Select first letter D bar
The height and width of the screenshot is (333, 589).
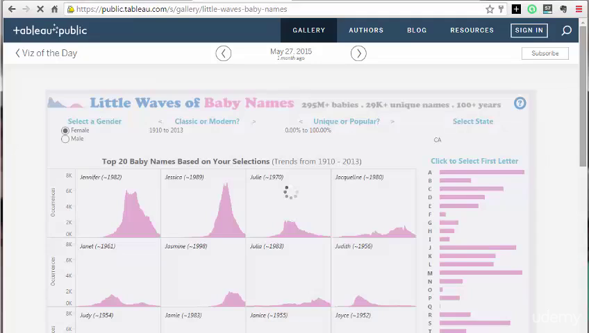tap(462, 197)
